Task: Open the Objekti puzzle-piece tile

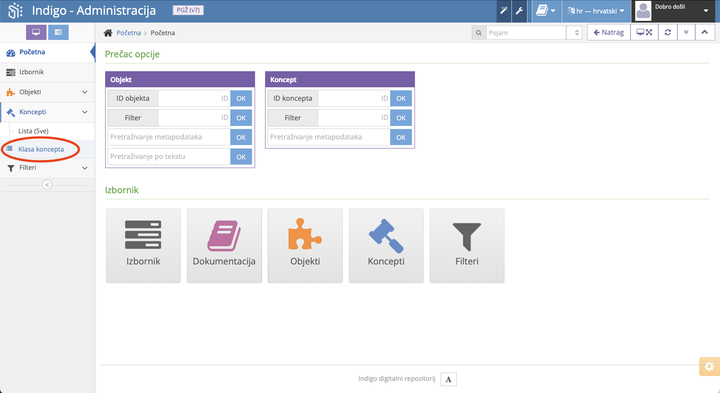Action: (305, 245)
